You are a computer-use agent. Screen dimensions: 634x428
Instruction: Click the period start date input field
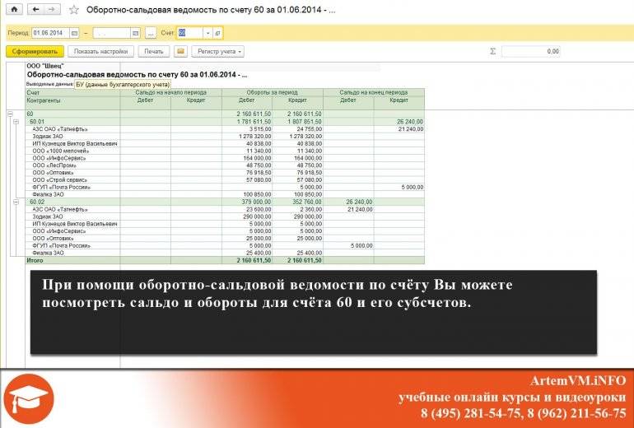[x=50, y=33]
